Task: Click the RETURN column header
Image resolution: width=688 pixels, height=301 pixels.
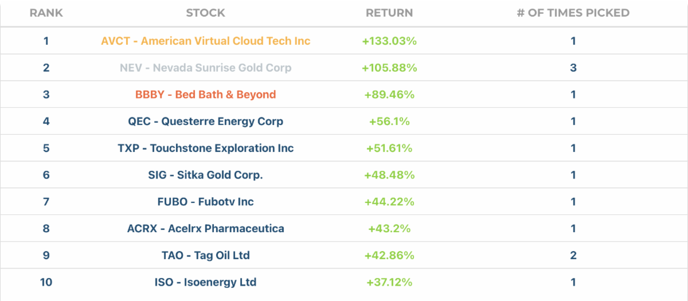Action: [x=389, y=13]
